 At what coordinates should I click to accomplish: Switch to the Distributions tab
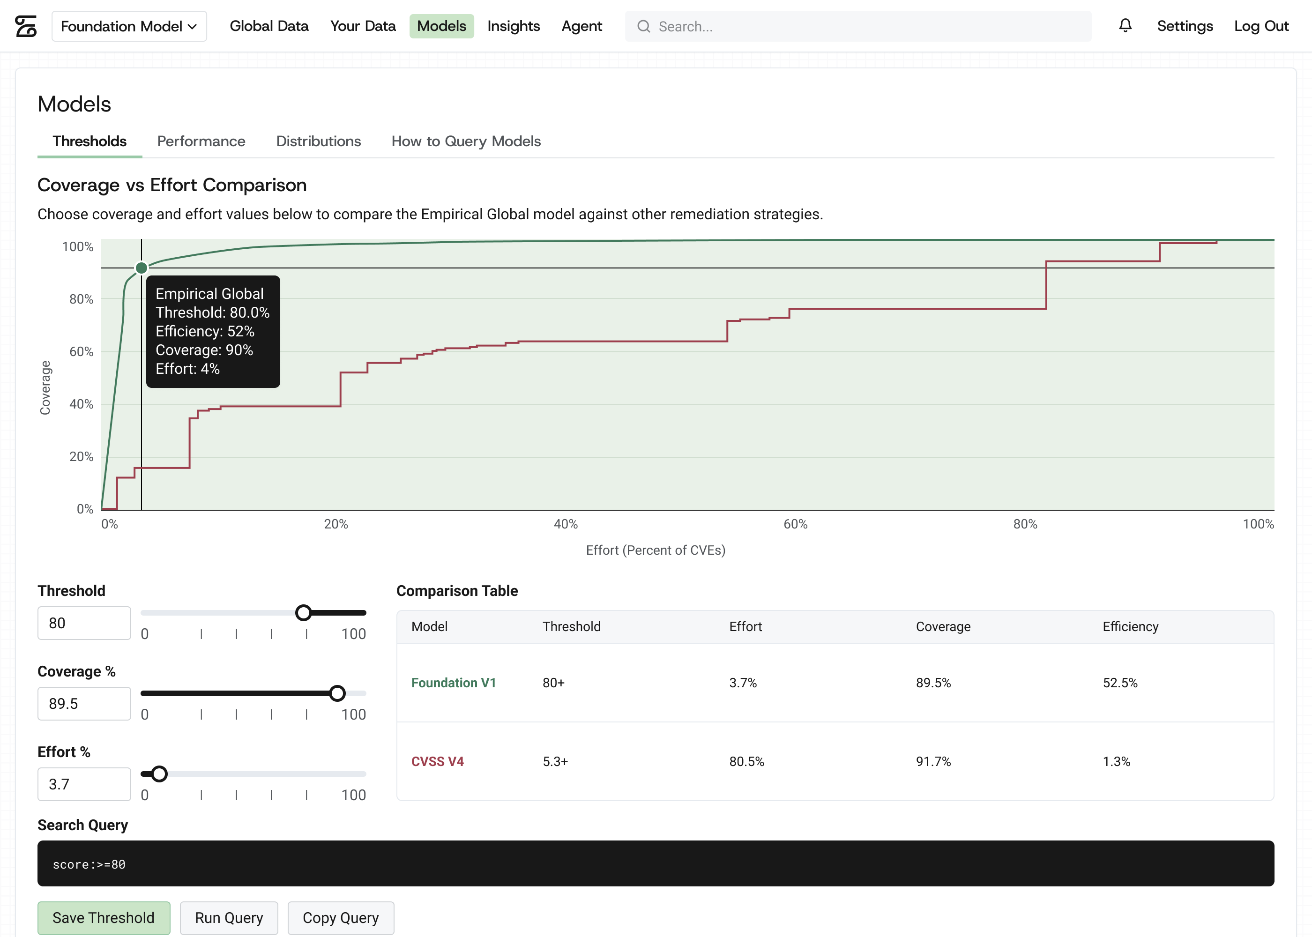click(319, 141)
